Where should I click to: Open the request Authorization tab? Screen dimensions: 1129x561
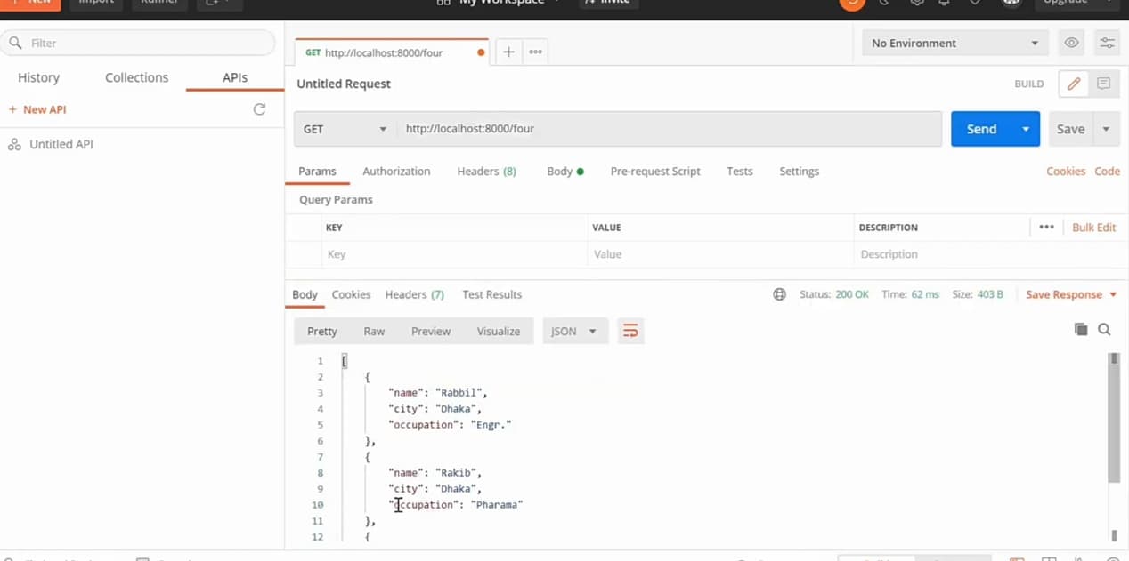tap(396, 171)
